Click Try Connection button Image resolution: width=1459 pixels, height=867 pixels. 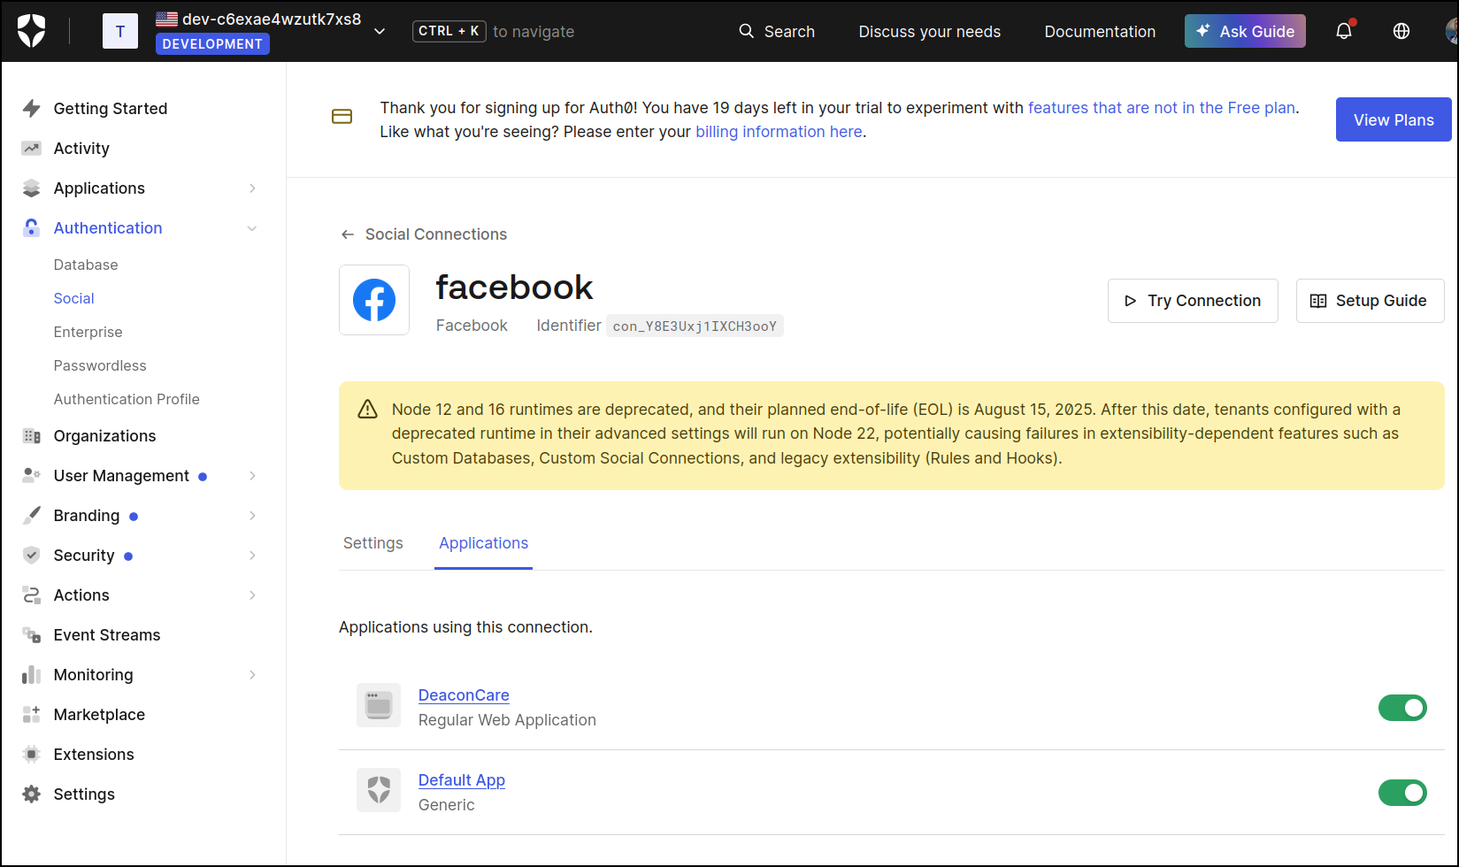click(x=1193, y=301)
